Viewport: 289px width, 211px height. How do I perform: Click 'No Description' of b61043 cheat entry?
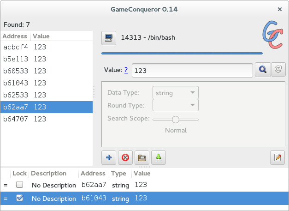click(x=54, y=199)
